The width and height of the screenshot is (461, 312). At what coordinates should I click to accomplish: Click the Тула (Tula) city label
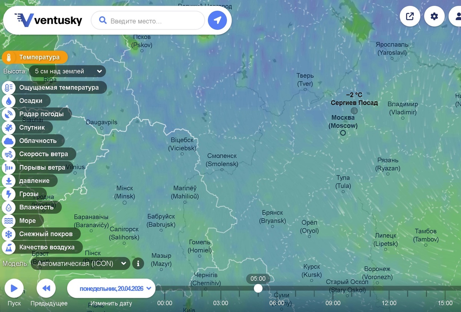click(x=343, y=182)
